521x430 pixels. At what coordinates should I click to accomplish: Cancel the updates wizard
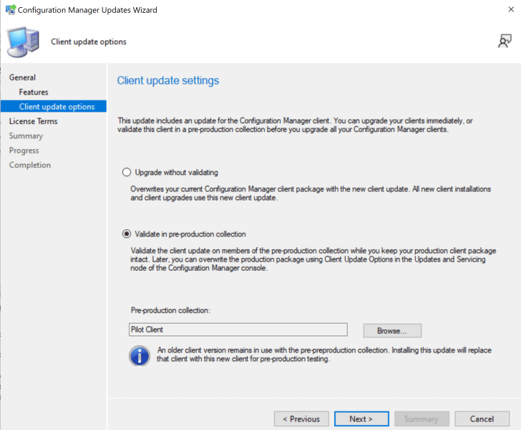tap(482, 419)
